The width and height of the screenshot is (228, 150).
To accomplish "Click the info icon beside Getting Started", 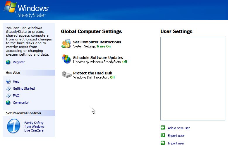I will tap(8, 88).
